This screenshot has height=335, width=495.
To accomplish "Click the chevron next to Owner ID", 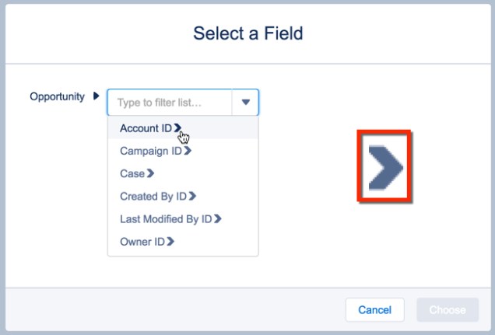I will tap(170, 242).
